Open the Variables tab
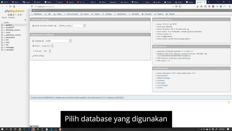Screen dimensions: 232x131 (134, 14)
